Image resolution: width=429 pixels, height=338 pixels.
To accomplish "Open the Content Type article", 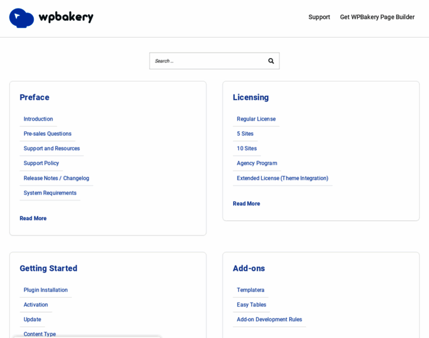I will [40, 334].
